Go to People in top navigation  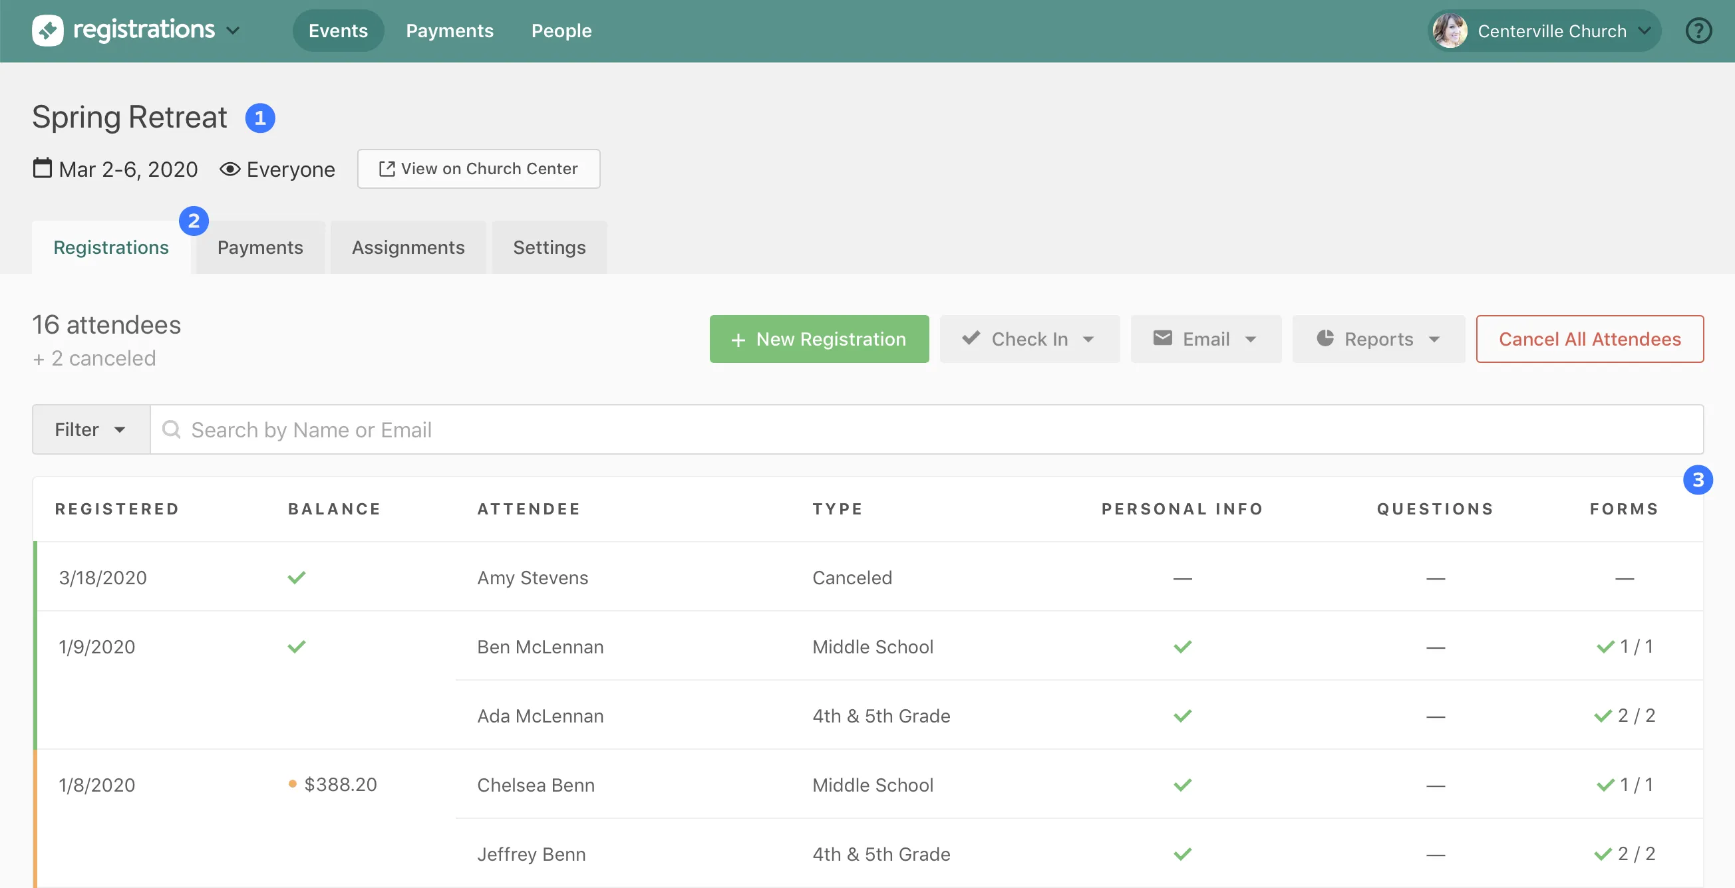[x=561, y=31]
